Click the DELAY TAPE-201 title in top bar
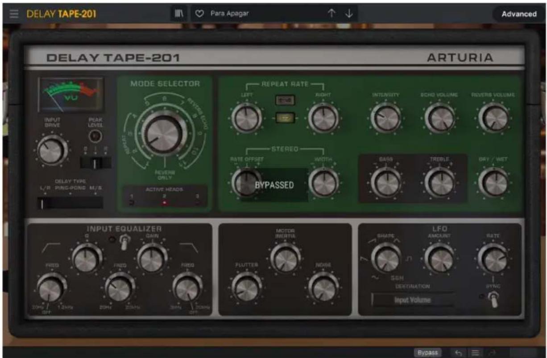Screen dimensions: 547x358 (x=62, y=14)
